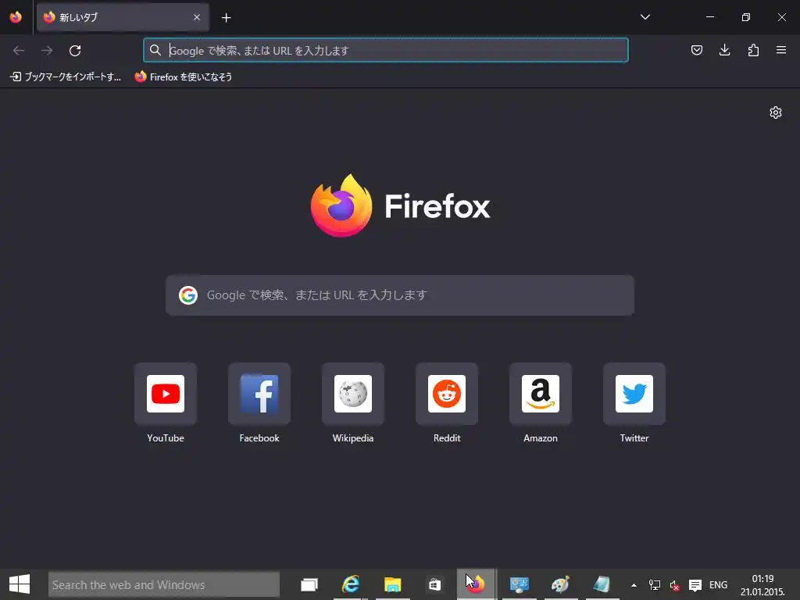Image resolution: width=800 pixels, height=600 pixels.
Task: Open the Reddit shortcut tile
Action: 447,394
